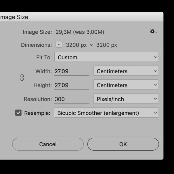Click the Image Size dialog title
174x174 pixels.
[14, 17]
